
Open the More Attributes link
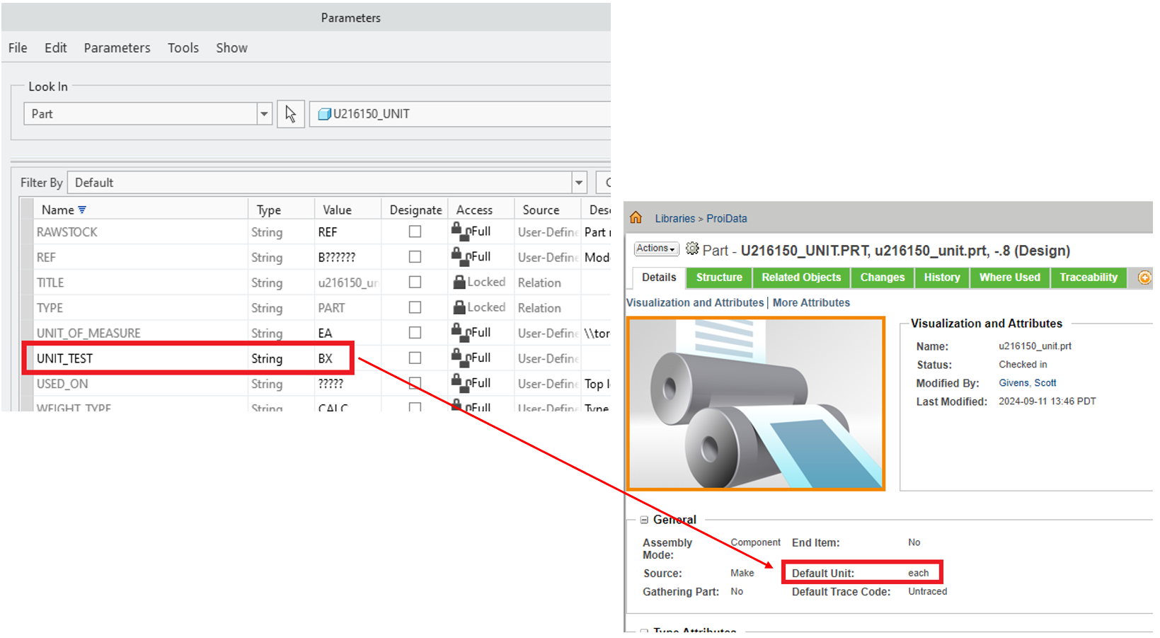[810, 302]
